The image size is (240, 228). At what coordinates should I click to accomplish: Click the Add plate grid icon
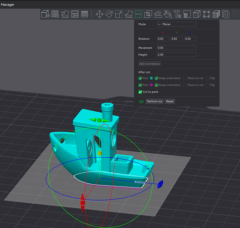[55, 14]
